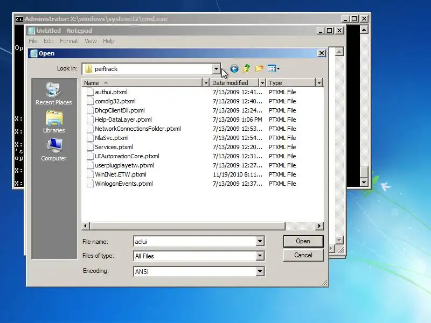Image resolution: width=431 pixels, height=323 pixels.
Task: Click PTXML File type of WinlogonEvents.ptxml
Action: 282,184
